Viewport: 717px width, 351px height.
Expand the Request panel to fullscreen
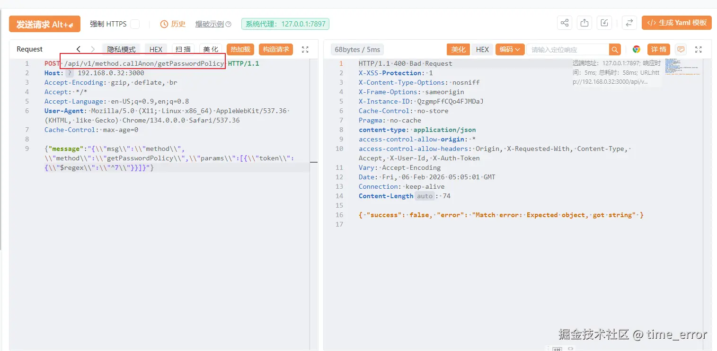pos(305,49)
